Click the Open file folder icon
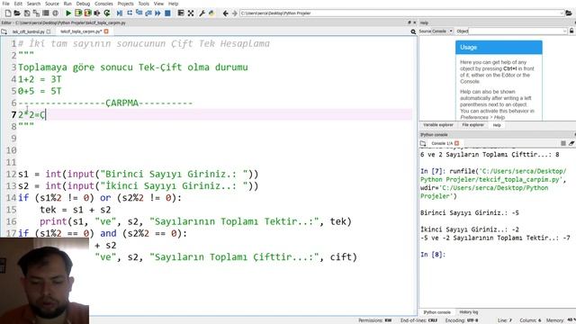This screenshot has height=324, width=576. (17, 13)
